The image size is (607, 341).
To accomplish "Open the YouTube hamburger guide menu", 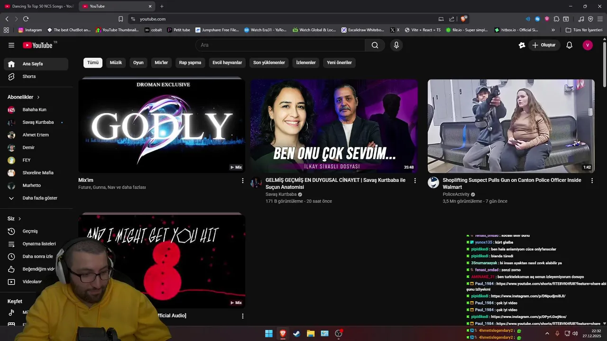I will click(x=11, y=45).
